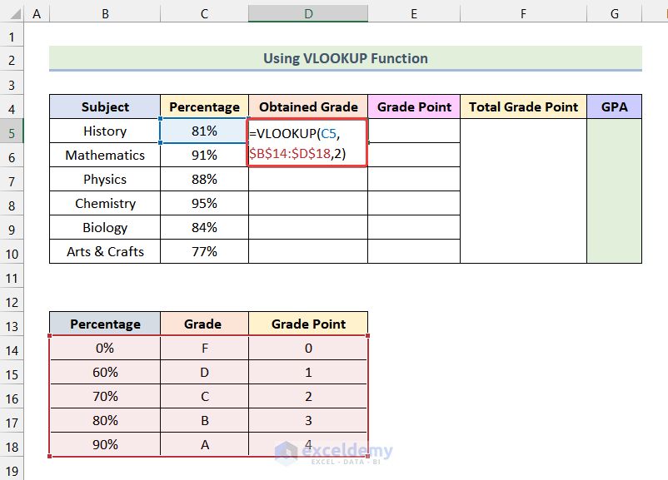668x480 pixels.
Task: Select the 'Total Grade Point' header cell
Action: (x=523, y=107)
